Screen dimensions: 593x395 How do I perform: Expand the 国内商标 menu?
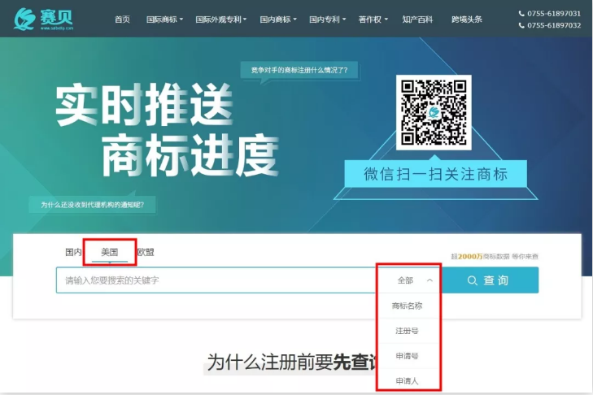[x=278, y=19]
